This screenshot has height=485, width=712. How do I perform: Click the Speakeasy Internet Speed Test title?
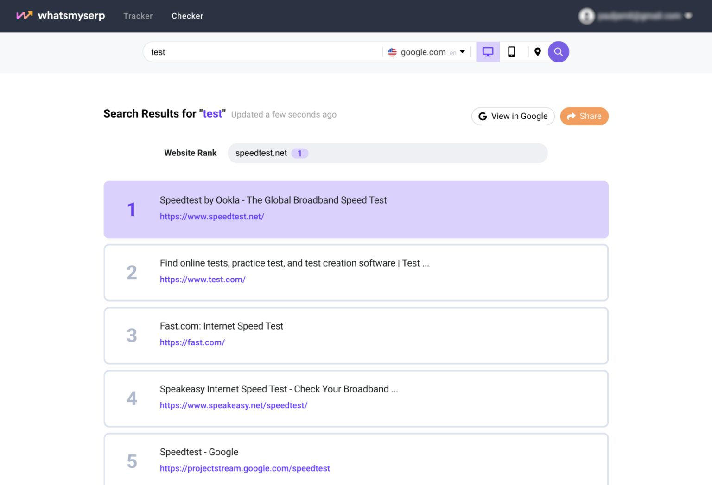point(279,389)
